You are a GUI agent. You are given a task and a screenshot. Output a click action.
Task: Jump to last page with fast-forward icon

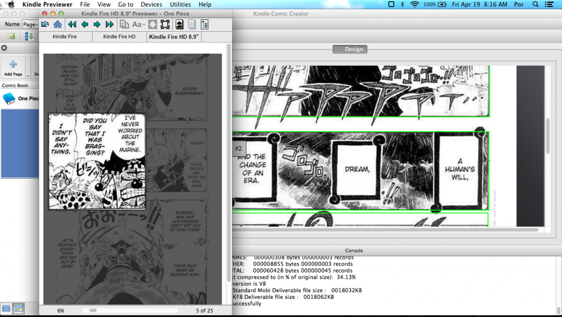(x=109, y=24)
